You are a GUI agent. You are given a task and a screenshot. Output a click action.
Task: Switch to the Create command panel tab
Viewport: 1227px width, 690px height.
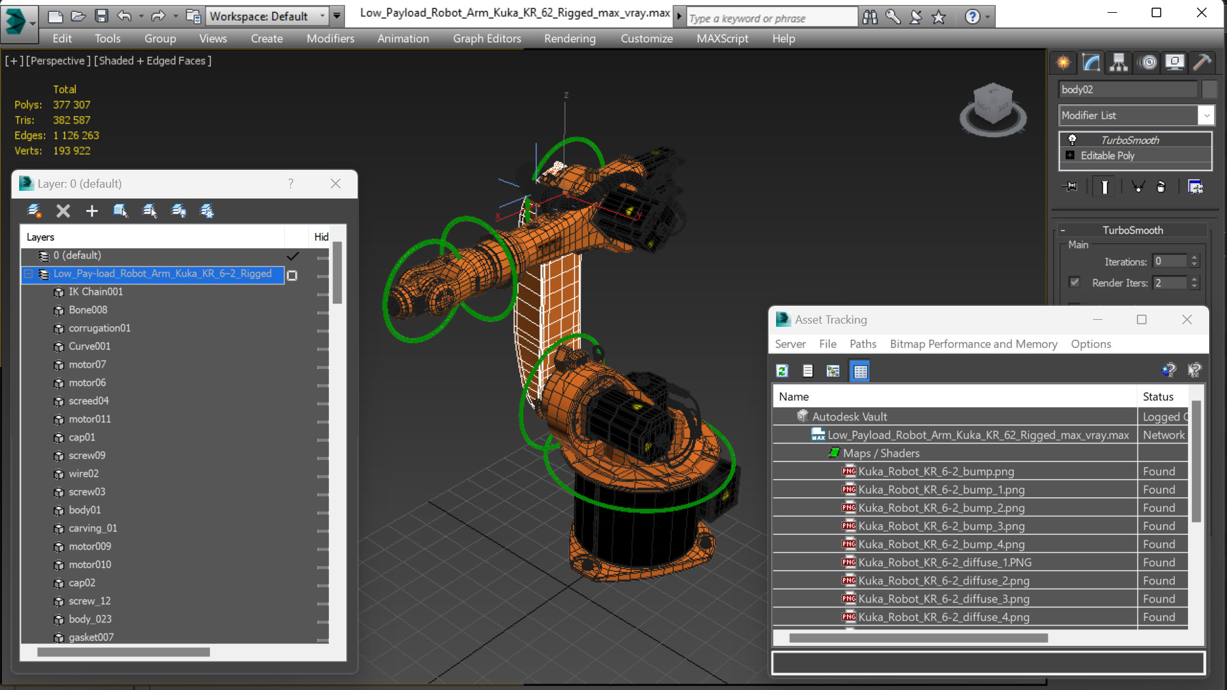click(x=1063, y=63)
